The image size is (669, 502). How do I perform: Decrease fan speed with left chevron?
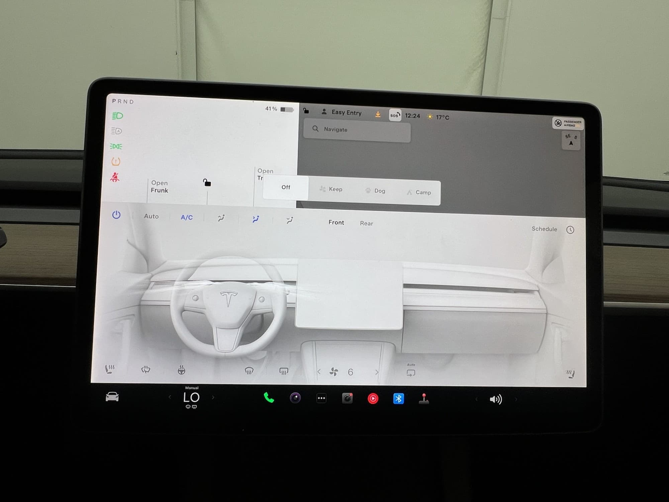(x=319, y=371)
